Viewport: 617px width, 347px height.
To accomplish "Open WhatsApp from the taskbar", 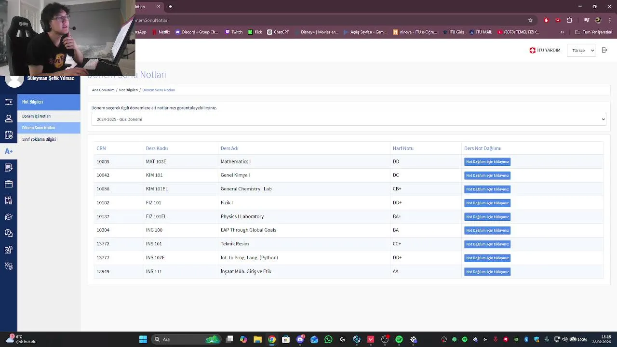I will pos(329,339).
